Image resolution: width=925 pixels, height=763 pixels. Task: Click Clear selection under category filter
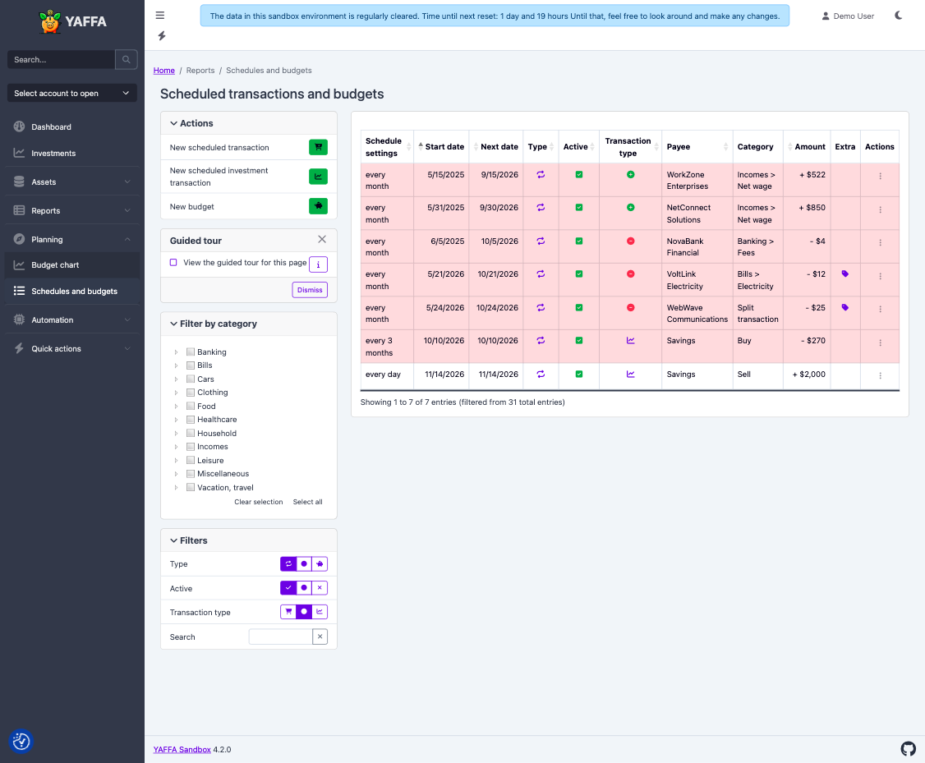click(259, 503)
